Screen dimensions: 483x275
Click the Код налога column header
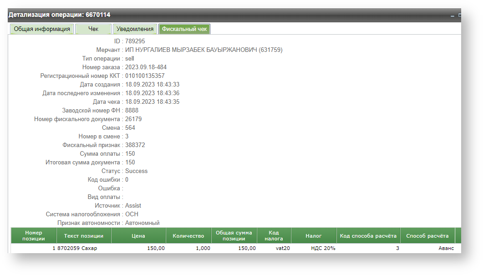274,236
